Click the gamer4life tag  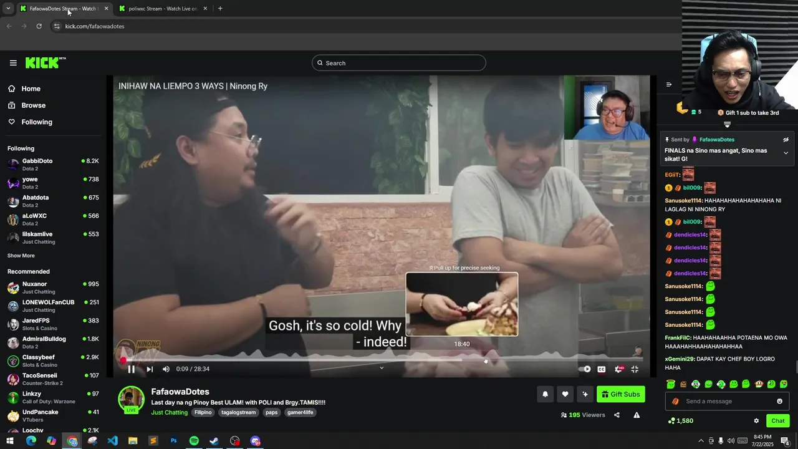(300, 412)
